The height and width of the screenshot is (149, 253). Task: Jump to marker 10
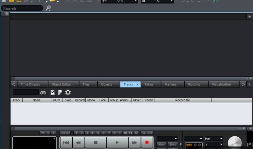(x=125, y=133)
